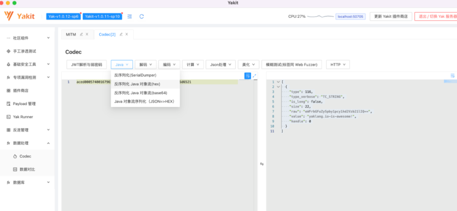Switch to the Codec[2] tab
Image resolution: width=457 pixels, height=211 pixels.
(107, 34)
